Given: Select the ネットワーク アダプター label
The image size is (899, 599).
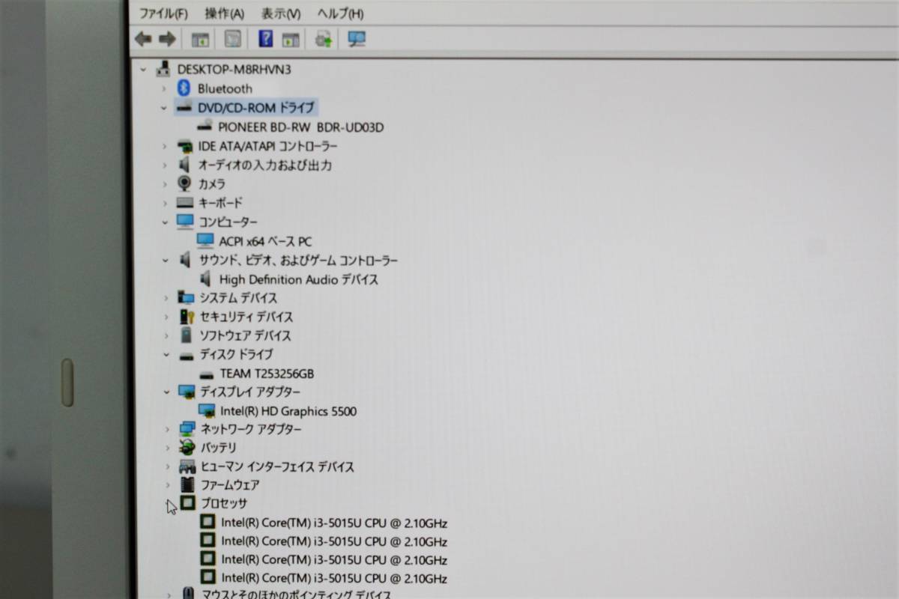Looking at the screenshot, I should 251,429.
